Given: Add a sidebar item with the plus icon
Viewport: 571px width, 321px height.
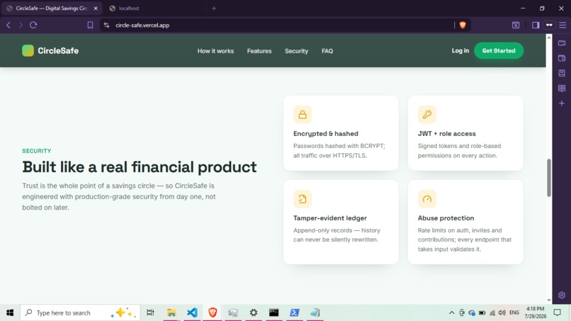Looking at the screenshot, I should tap(562, 103).
